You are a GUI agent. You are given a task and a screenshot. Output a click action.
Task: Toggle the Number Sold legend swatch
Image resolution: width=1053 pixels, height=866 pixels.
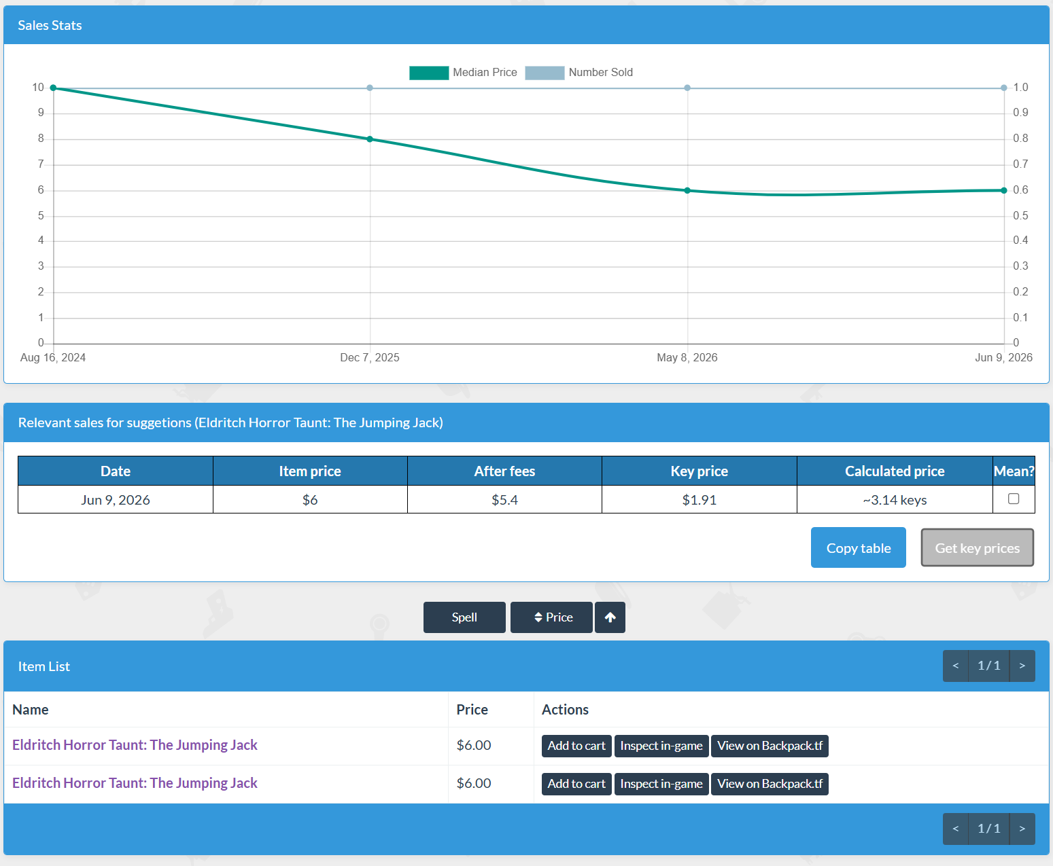[x=545, y=73]
